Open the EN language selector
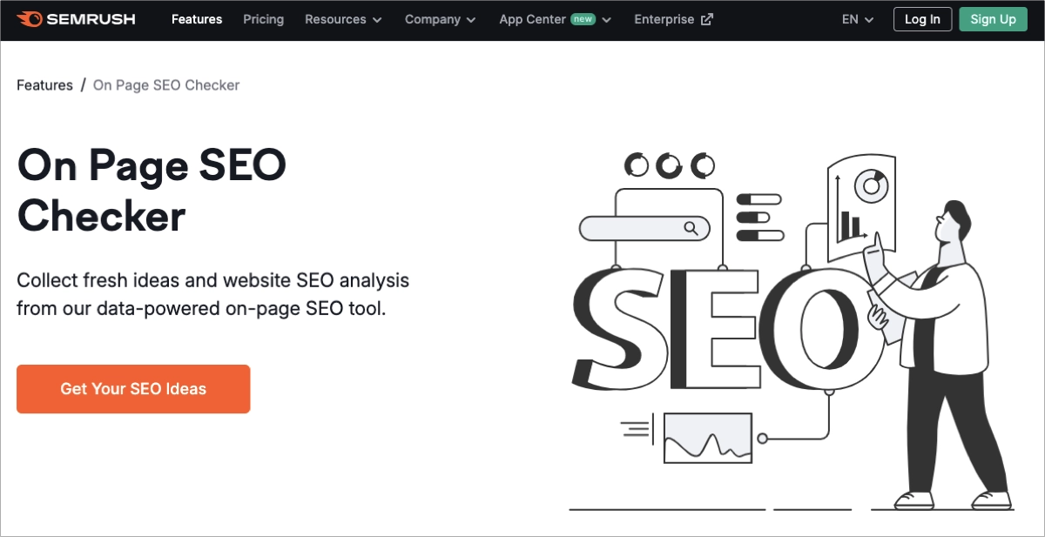The height and width of the screenshot is (537, 1045). click(856, 19)
